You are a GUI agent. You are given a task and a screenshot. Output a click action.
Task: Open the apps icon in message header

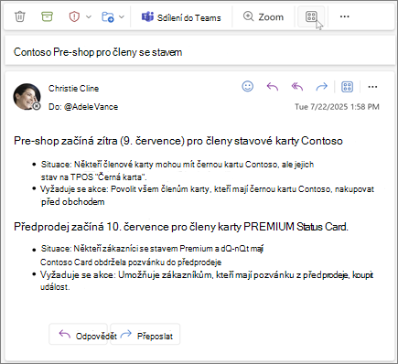(347, 87)
